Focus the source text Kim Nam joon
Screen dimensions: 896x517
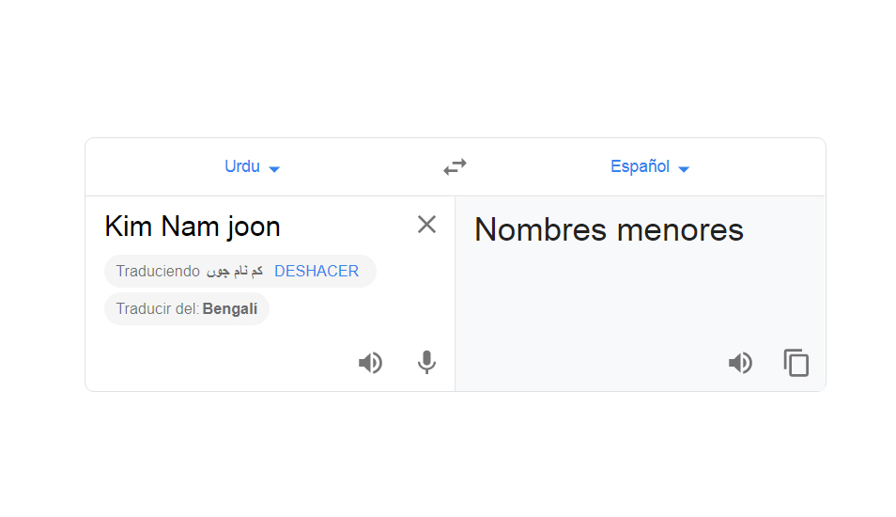[193, 227]
